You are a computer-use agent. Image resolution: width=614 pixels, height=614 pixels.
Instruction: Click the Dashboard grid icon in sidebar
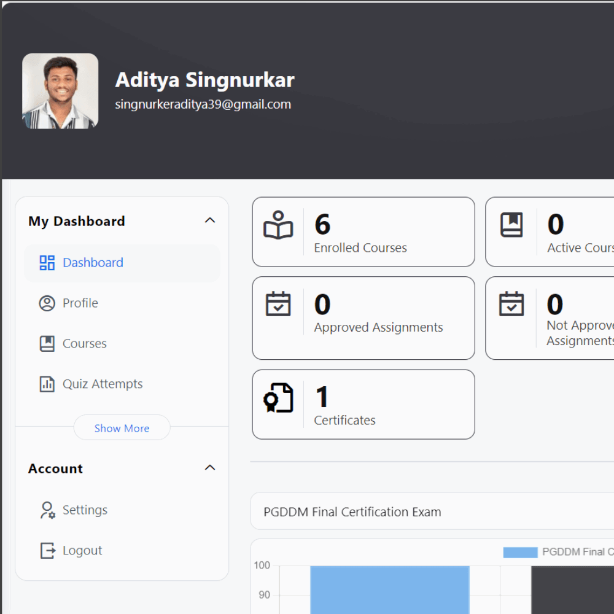coord(47,263)
